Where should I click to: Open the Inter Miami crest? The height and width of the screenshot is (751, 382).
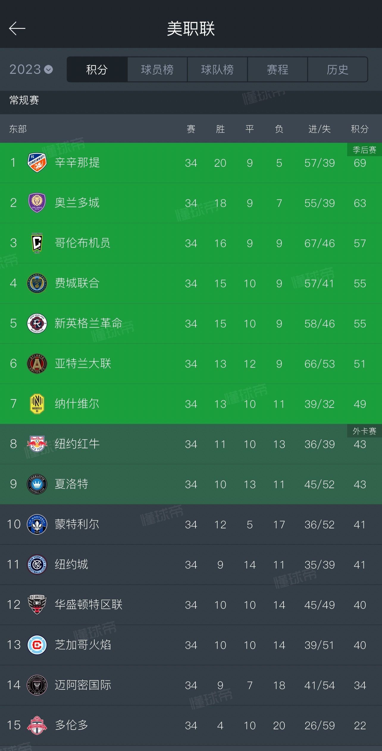37,685
